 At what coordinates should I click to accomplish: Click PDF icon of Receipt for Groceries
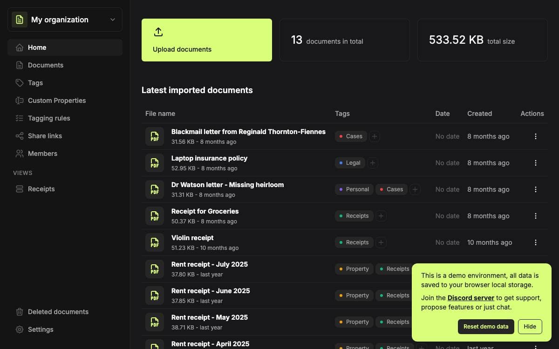coord(155,216)
